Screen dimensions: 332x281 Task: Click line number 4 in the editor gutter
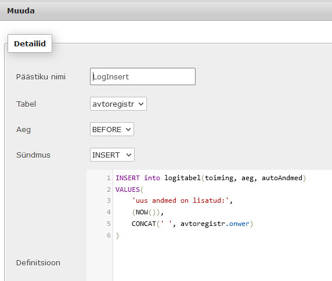(x=109, y=212)
